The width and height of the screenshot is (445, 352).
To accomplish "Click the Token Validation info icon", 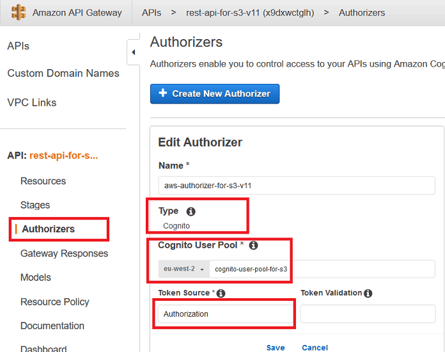I will point(368,293).
